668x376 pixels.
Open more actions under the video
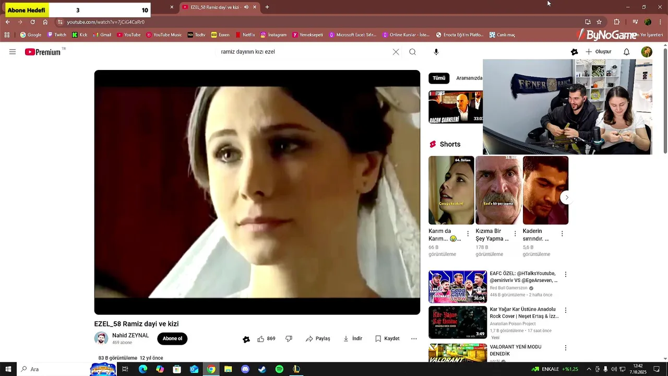point(414,339)
